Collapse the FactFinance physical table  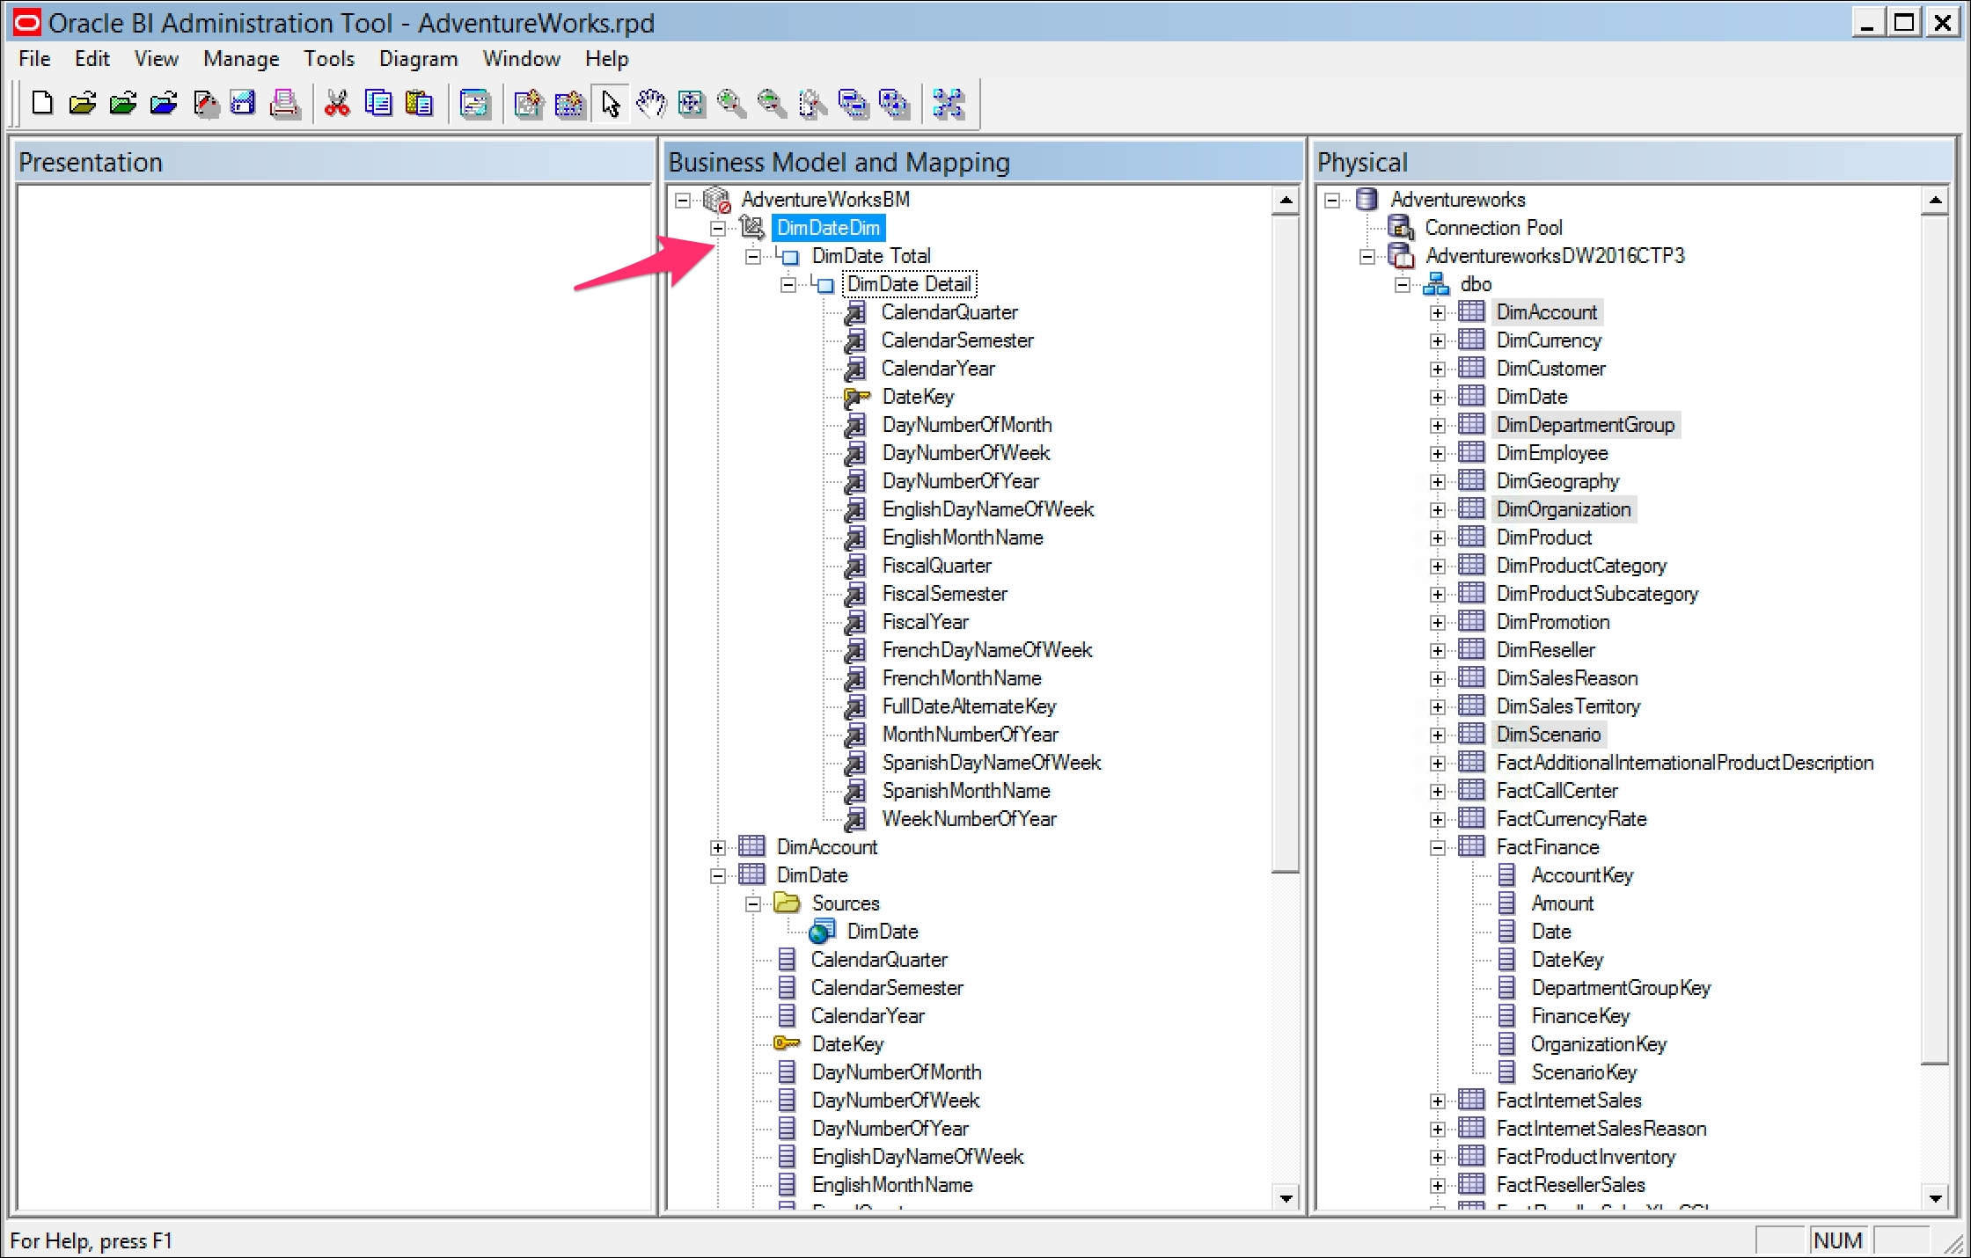point(1438,848)
